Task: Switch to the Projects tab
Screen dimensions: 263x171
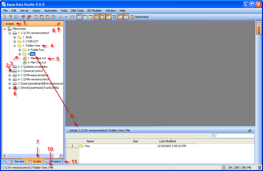Action: click(54, 162)
